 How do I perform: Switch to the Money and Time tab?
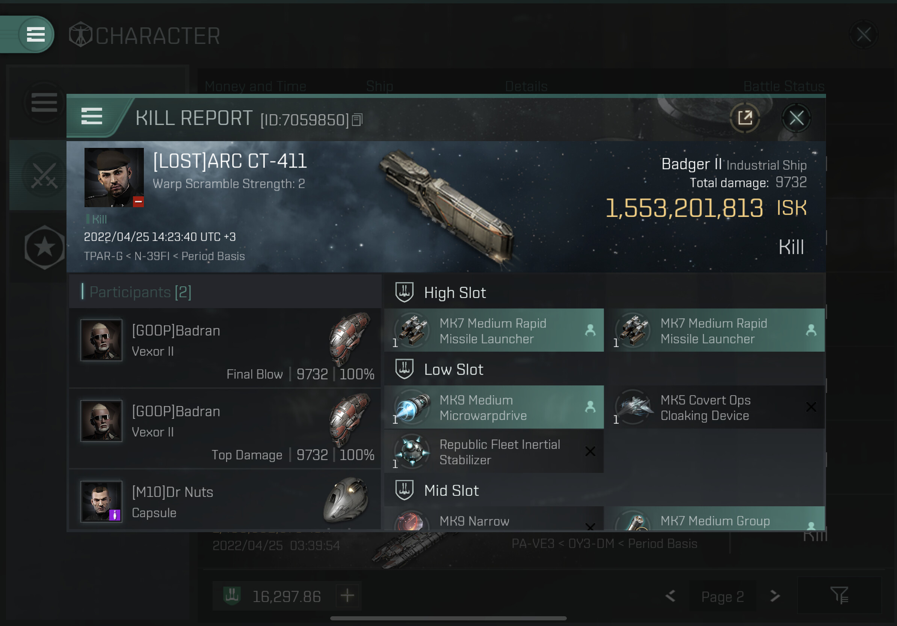point(255,86)
